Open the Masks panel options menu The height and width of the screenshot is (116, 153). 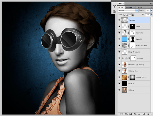pyautogui.click(x=151, y=4)
